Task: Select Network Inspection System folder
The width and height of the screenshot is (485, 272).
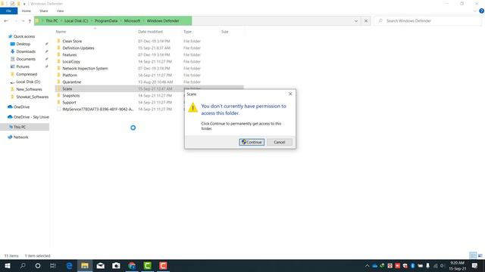Action: pyautogui.click(x=85, y=69)
